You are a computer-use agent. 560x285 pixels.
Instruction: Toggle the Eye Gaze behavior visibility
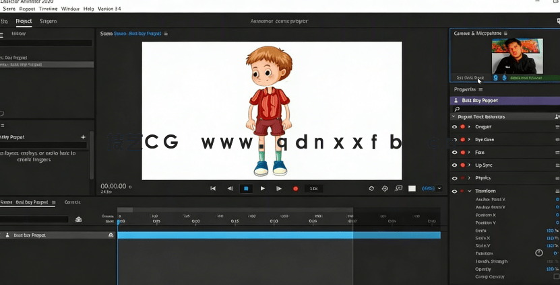(x=454, y=140)
